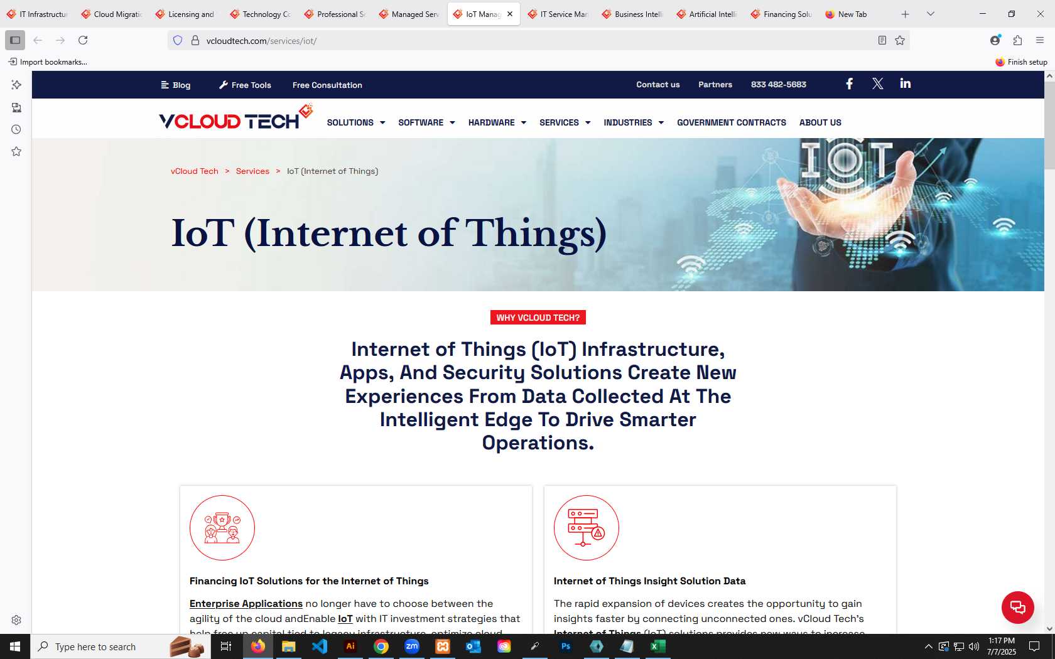Click Services breadcrumb link

tap(252, 171)
